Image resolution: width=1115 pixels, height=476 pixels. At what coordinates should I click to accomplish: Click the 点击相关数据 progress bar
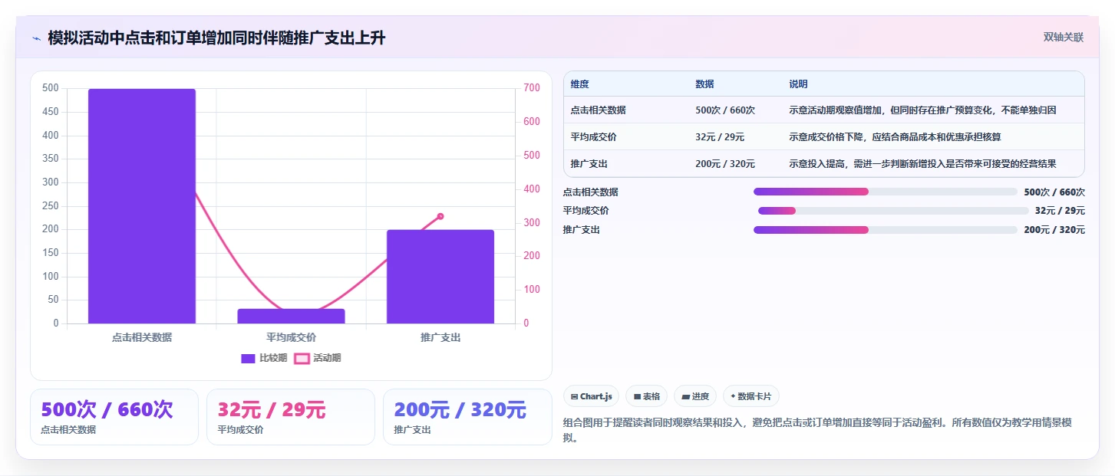click(x=886, y=192)
